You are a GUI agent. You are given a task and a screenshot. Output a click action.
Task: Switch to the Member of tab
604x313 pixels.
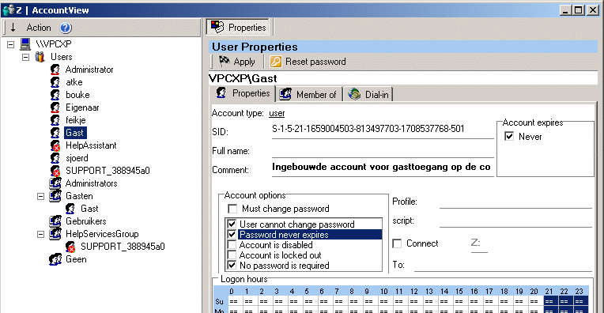(309, 94)
